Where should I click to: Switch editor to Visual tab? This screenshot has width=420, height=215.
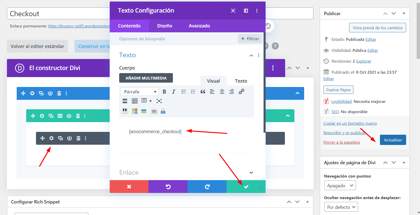point(213,81)
